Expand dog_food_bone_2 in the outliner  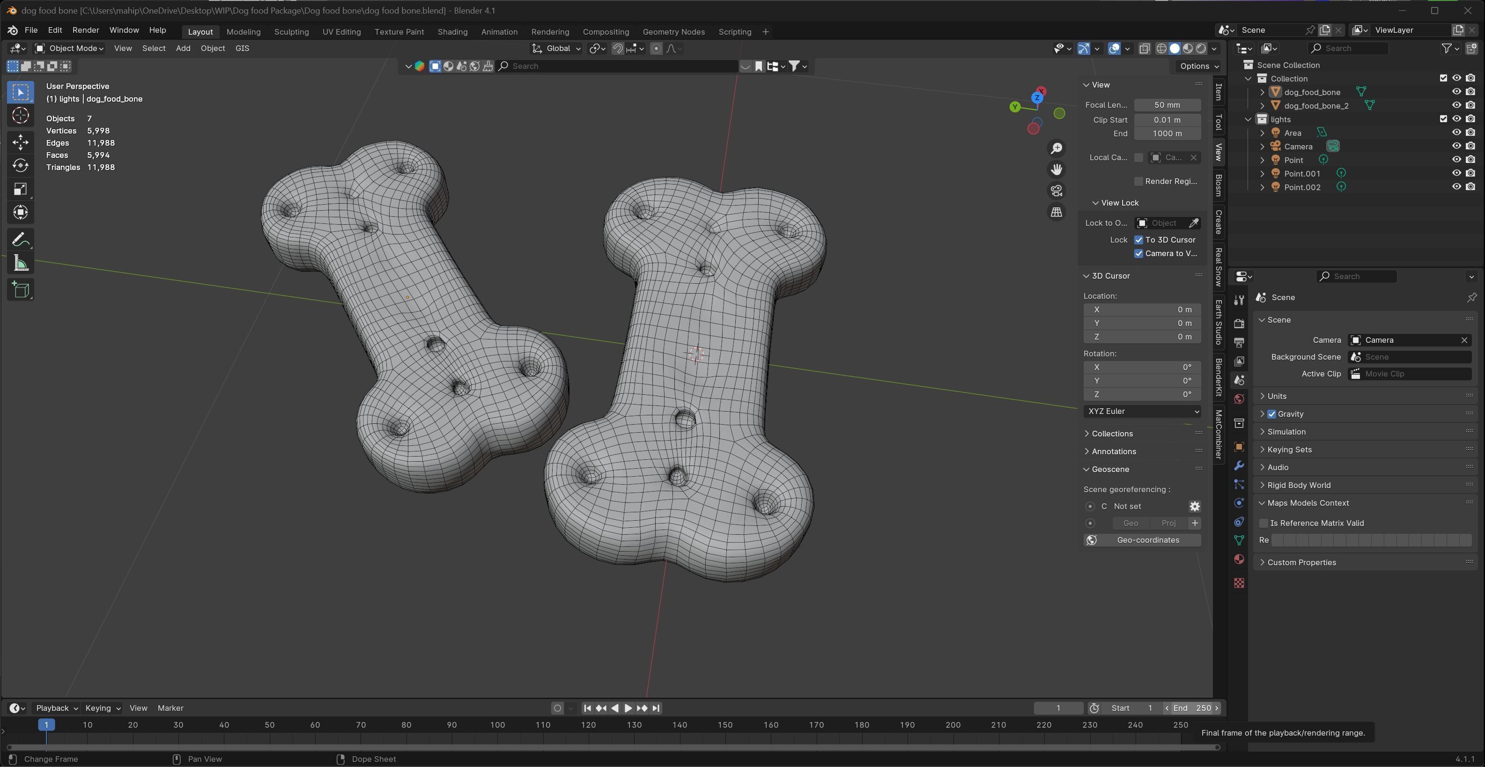1263,105
